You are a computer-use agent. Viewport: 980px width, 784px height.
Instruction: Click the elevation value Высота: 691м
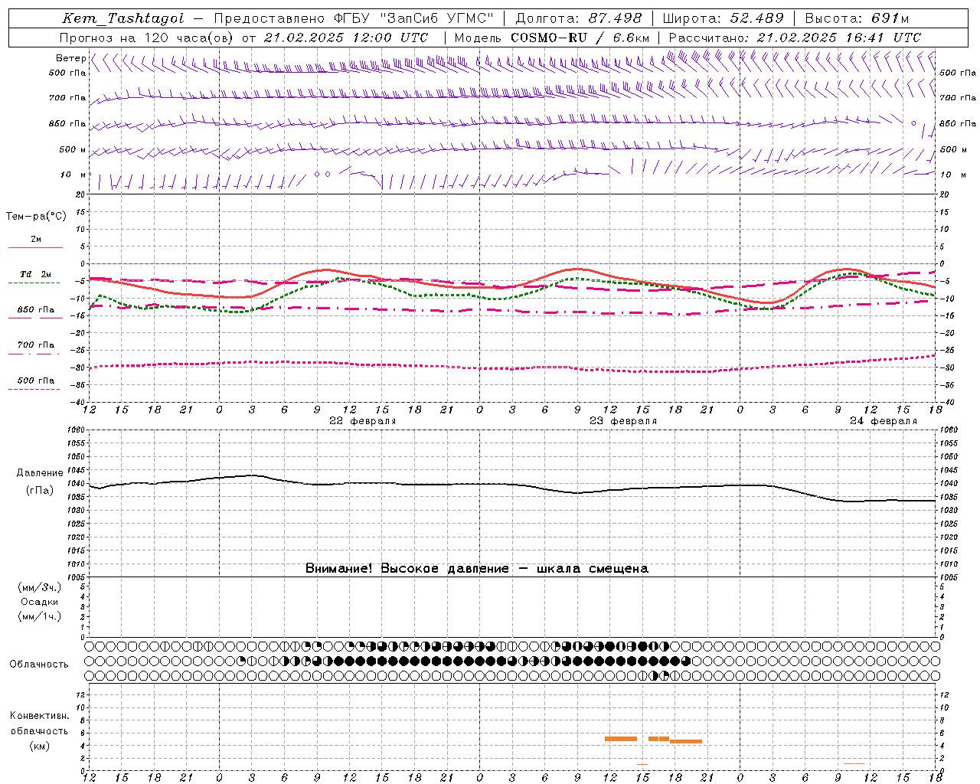click(857, 18)
